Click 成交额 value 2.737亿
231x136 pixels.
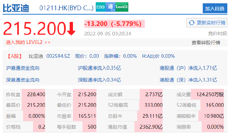coord(154,94)
